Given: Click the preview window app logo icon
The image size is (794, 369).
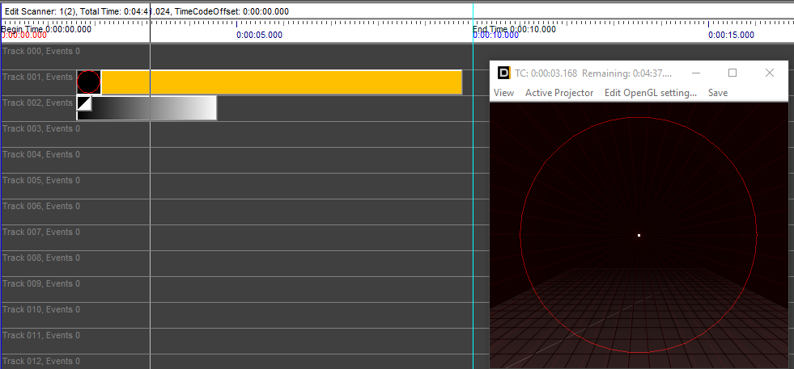Looking at the screenshot, I should click(503, 73).
